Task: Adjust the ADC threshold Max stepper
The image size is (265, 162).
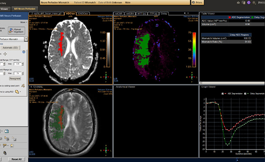Action: [23, 64]
